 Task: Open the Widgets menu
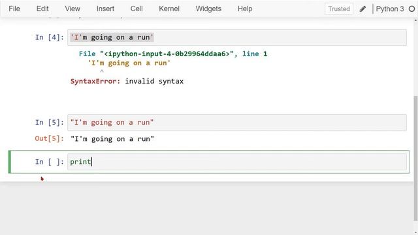point(208,8)
